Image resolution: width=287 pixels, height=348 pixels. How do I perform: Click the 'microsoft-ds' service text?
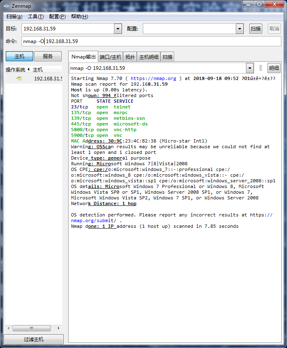coord(131,124)
